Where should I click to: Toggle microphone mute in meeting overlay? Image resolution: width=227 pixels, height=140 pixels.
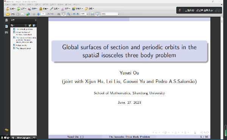180,10
